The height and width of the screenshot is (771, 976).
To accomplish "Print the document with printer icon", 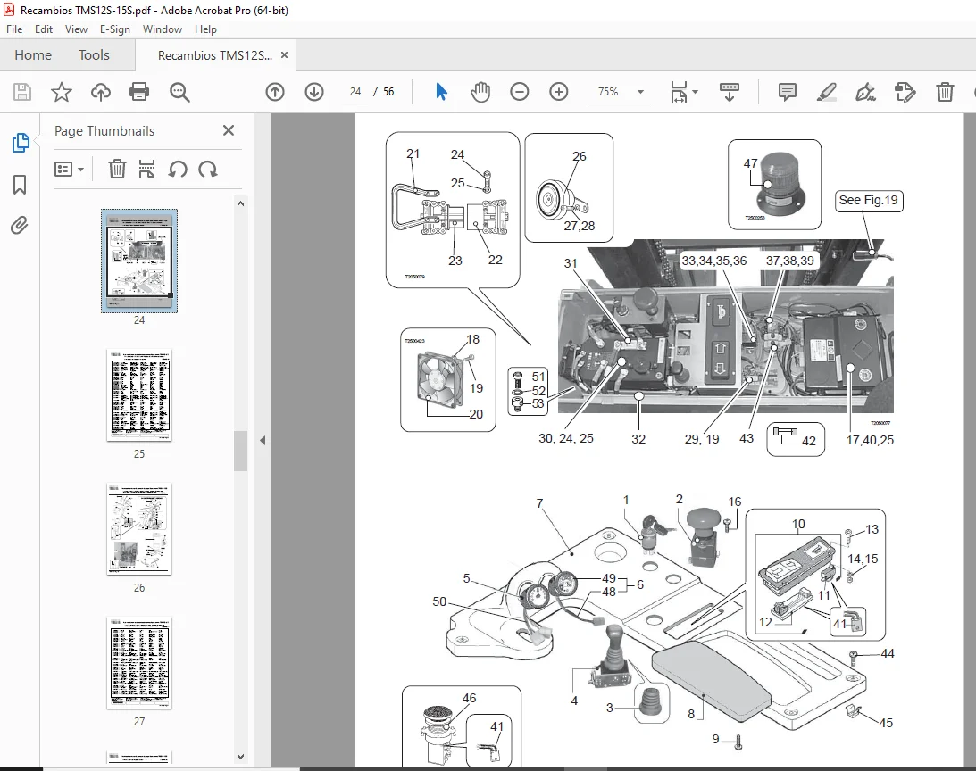I will 138,92.
